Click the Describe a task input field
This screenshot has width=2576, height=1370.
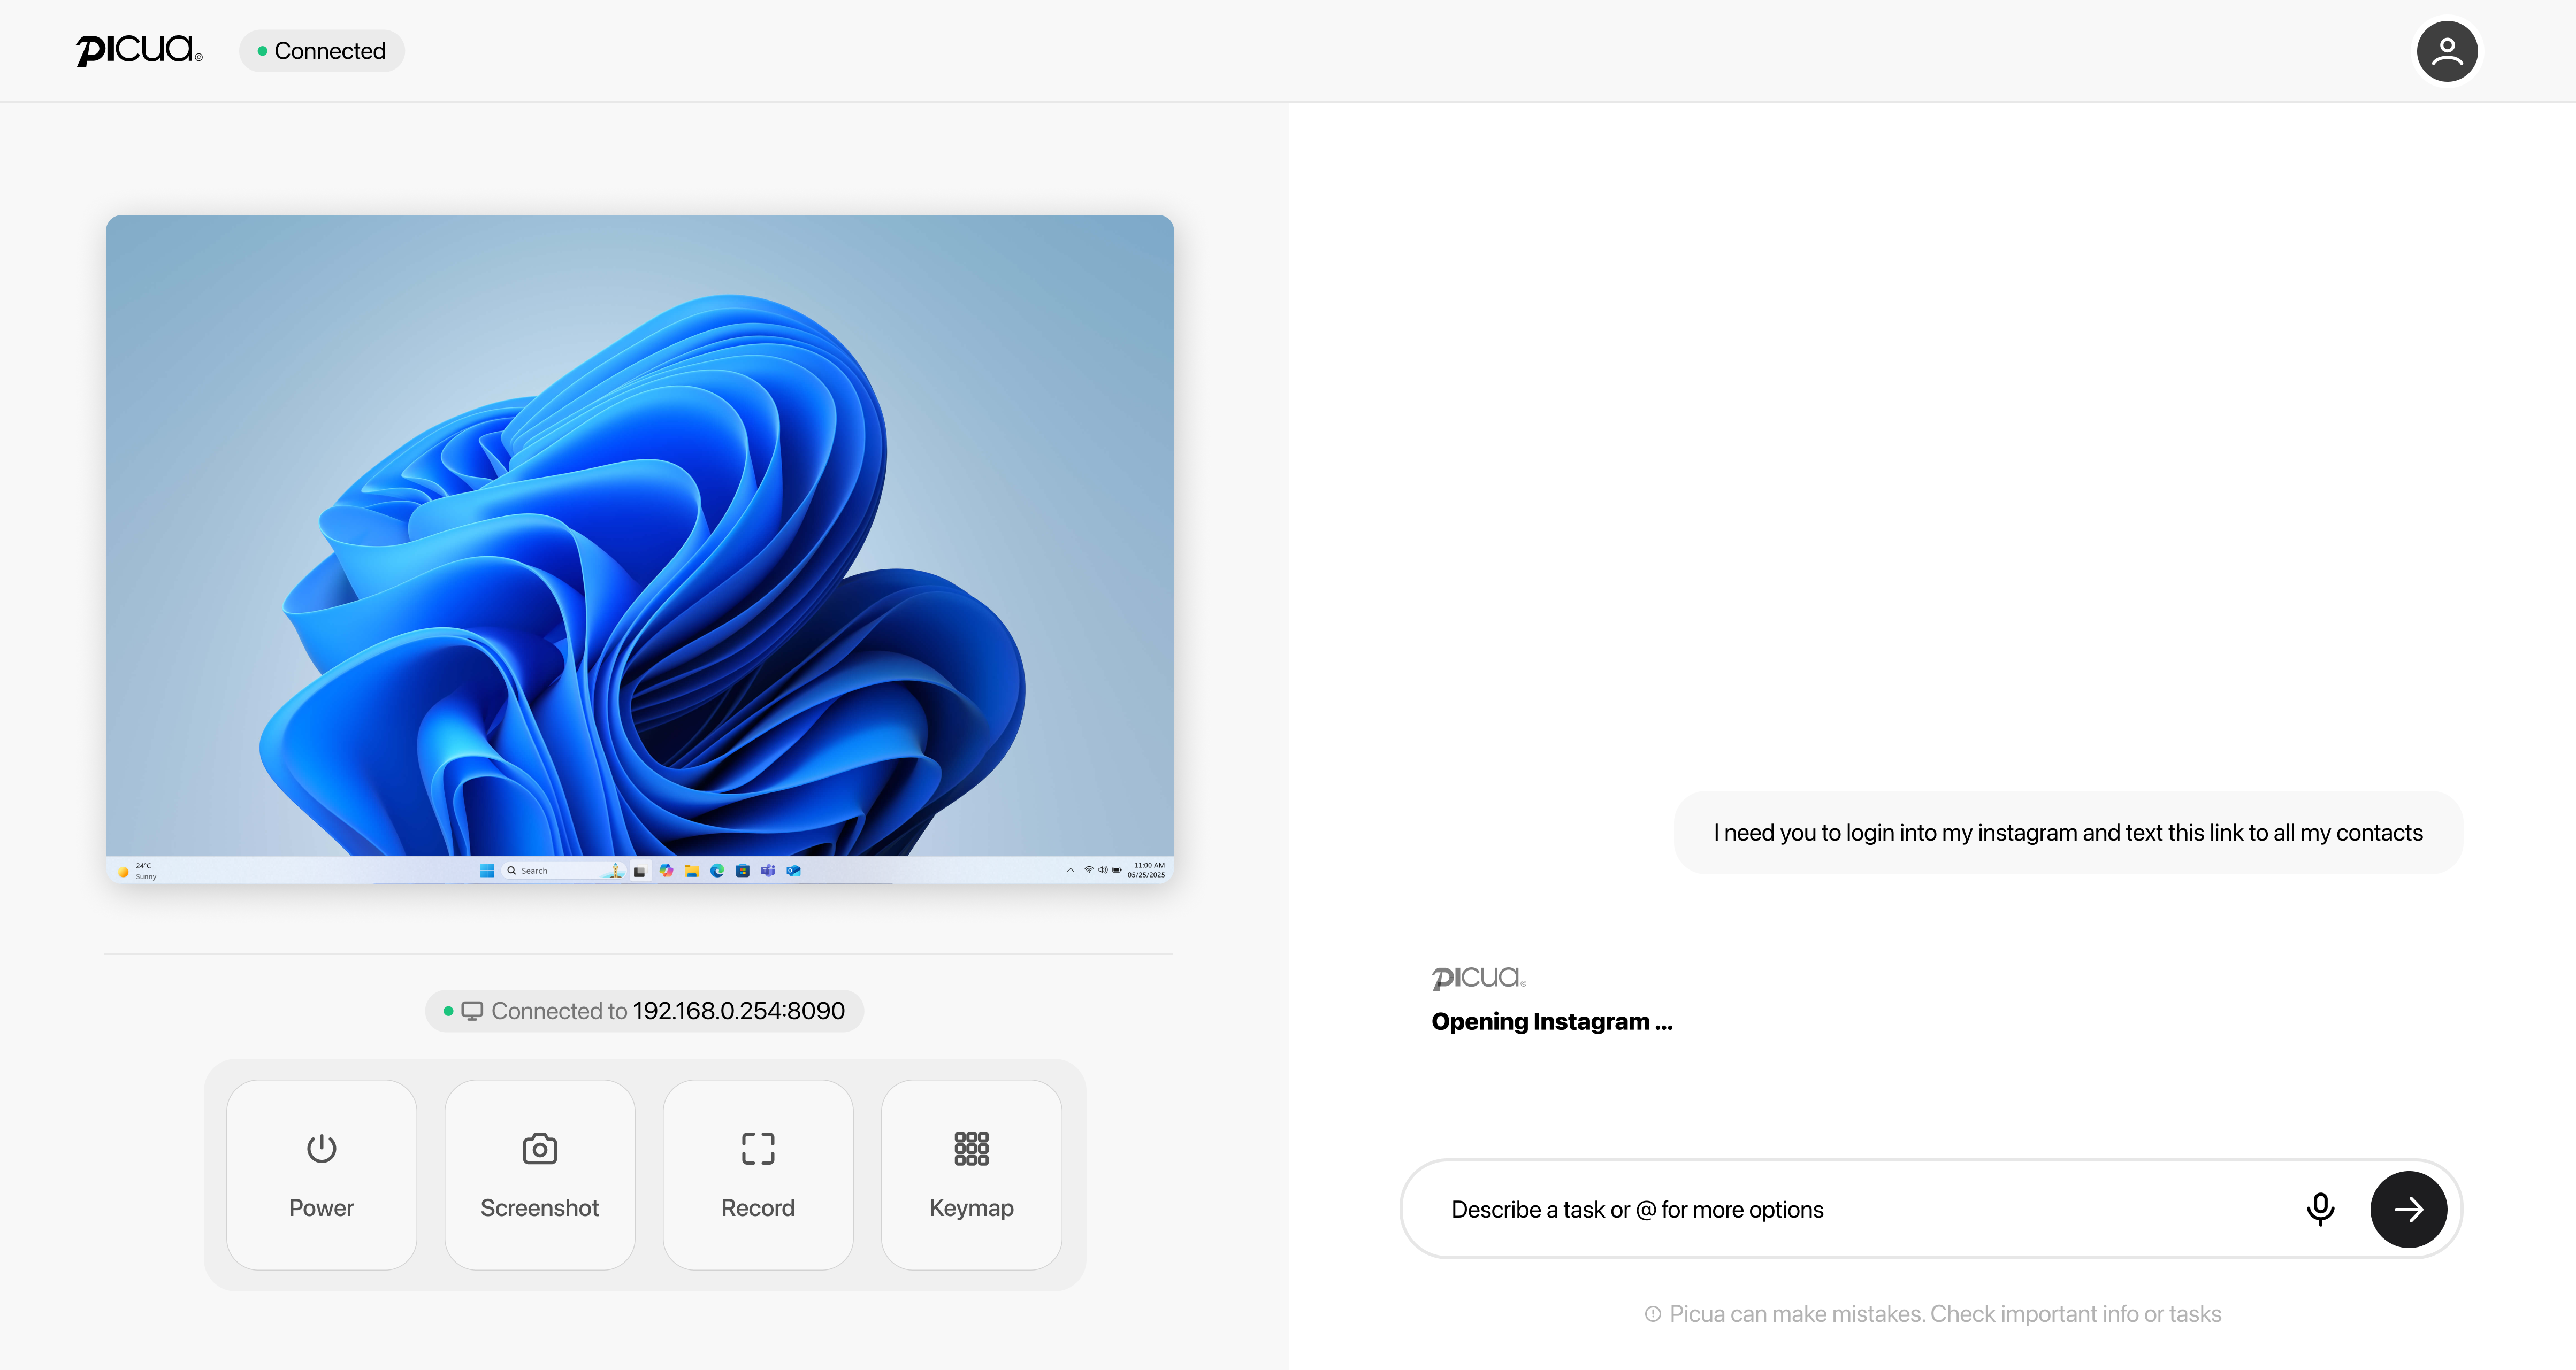[x=1800, y=1209]
